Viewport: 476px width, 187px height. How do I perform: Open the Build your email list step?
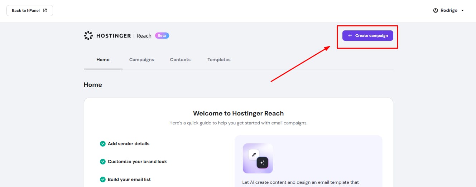coord(129,179)
